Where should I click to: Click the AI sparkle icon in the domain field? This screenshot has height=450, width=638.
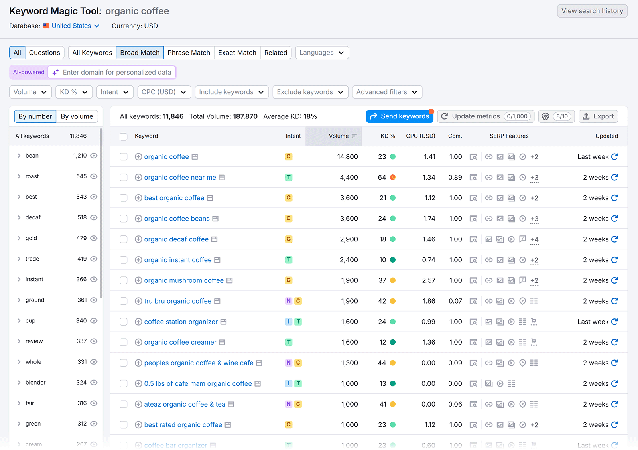(55, 72)
